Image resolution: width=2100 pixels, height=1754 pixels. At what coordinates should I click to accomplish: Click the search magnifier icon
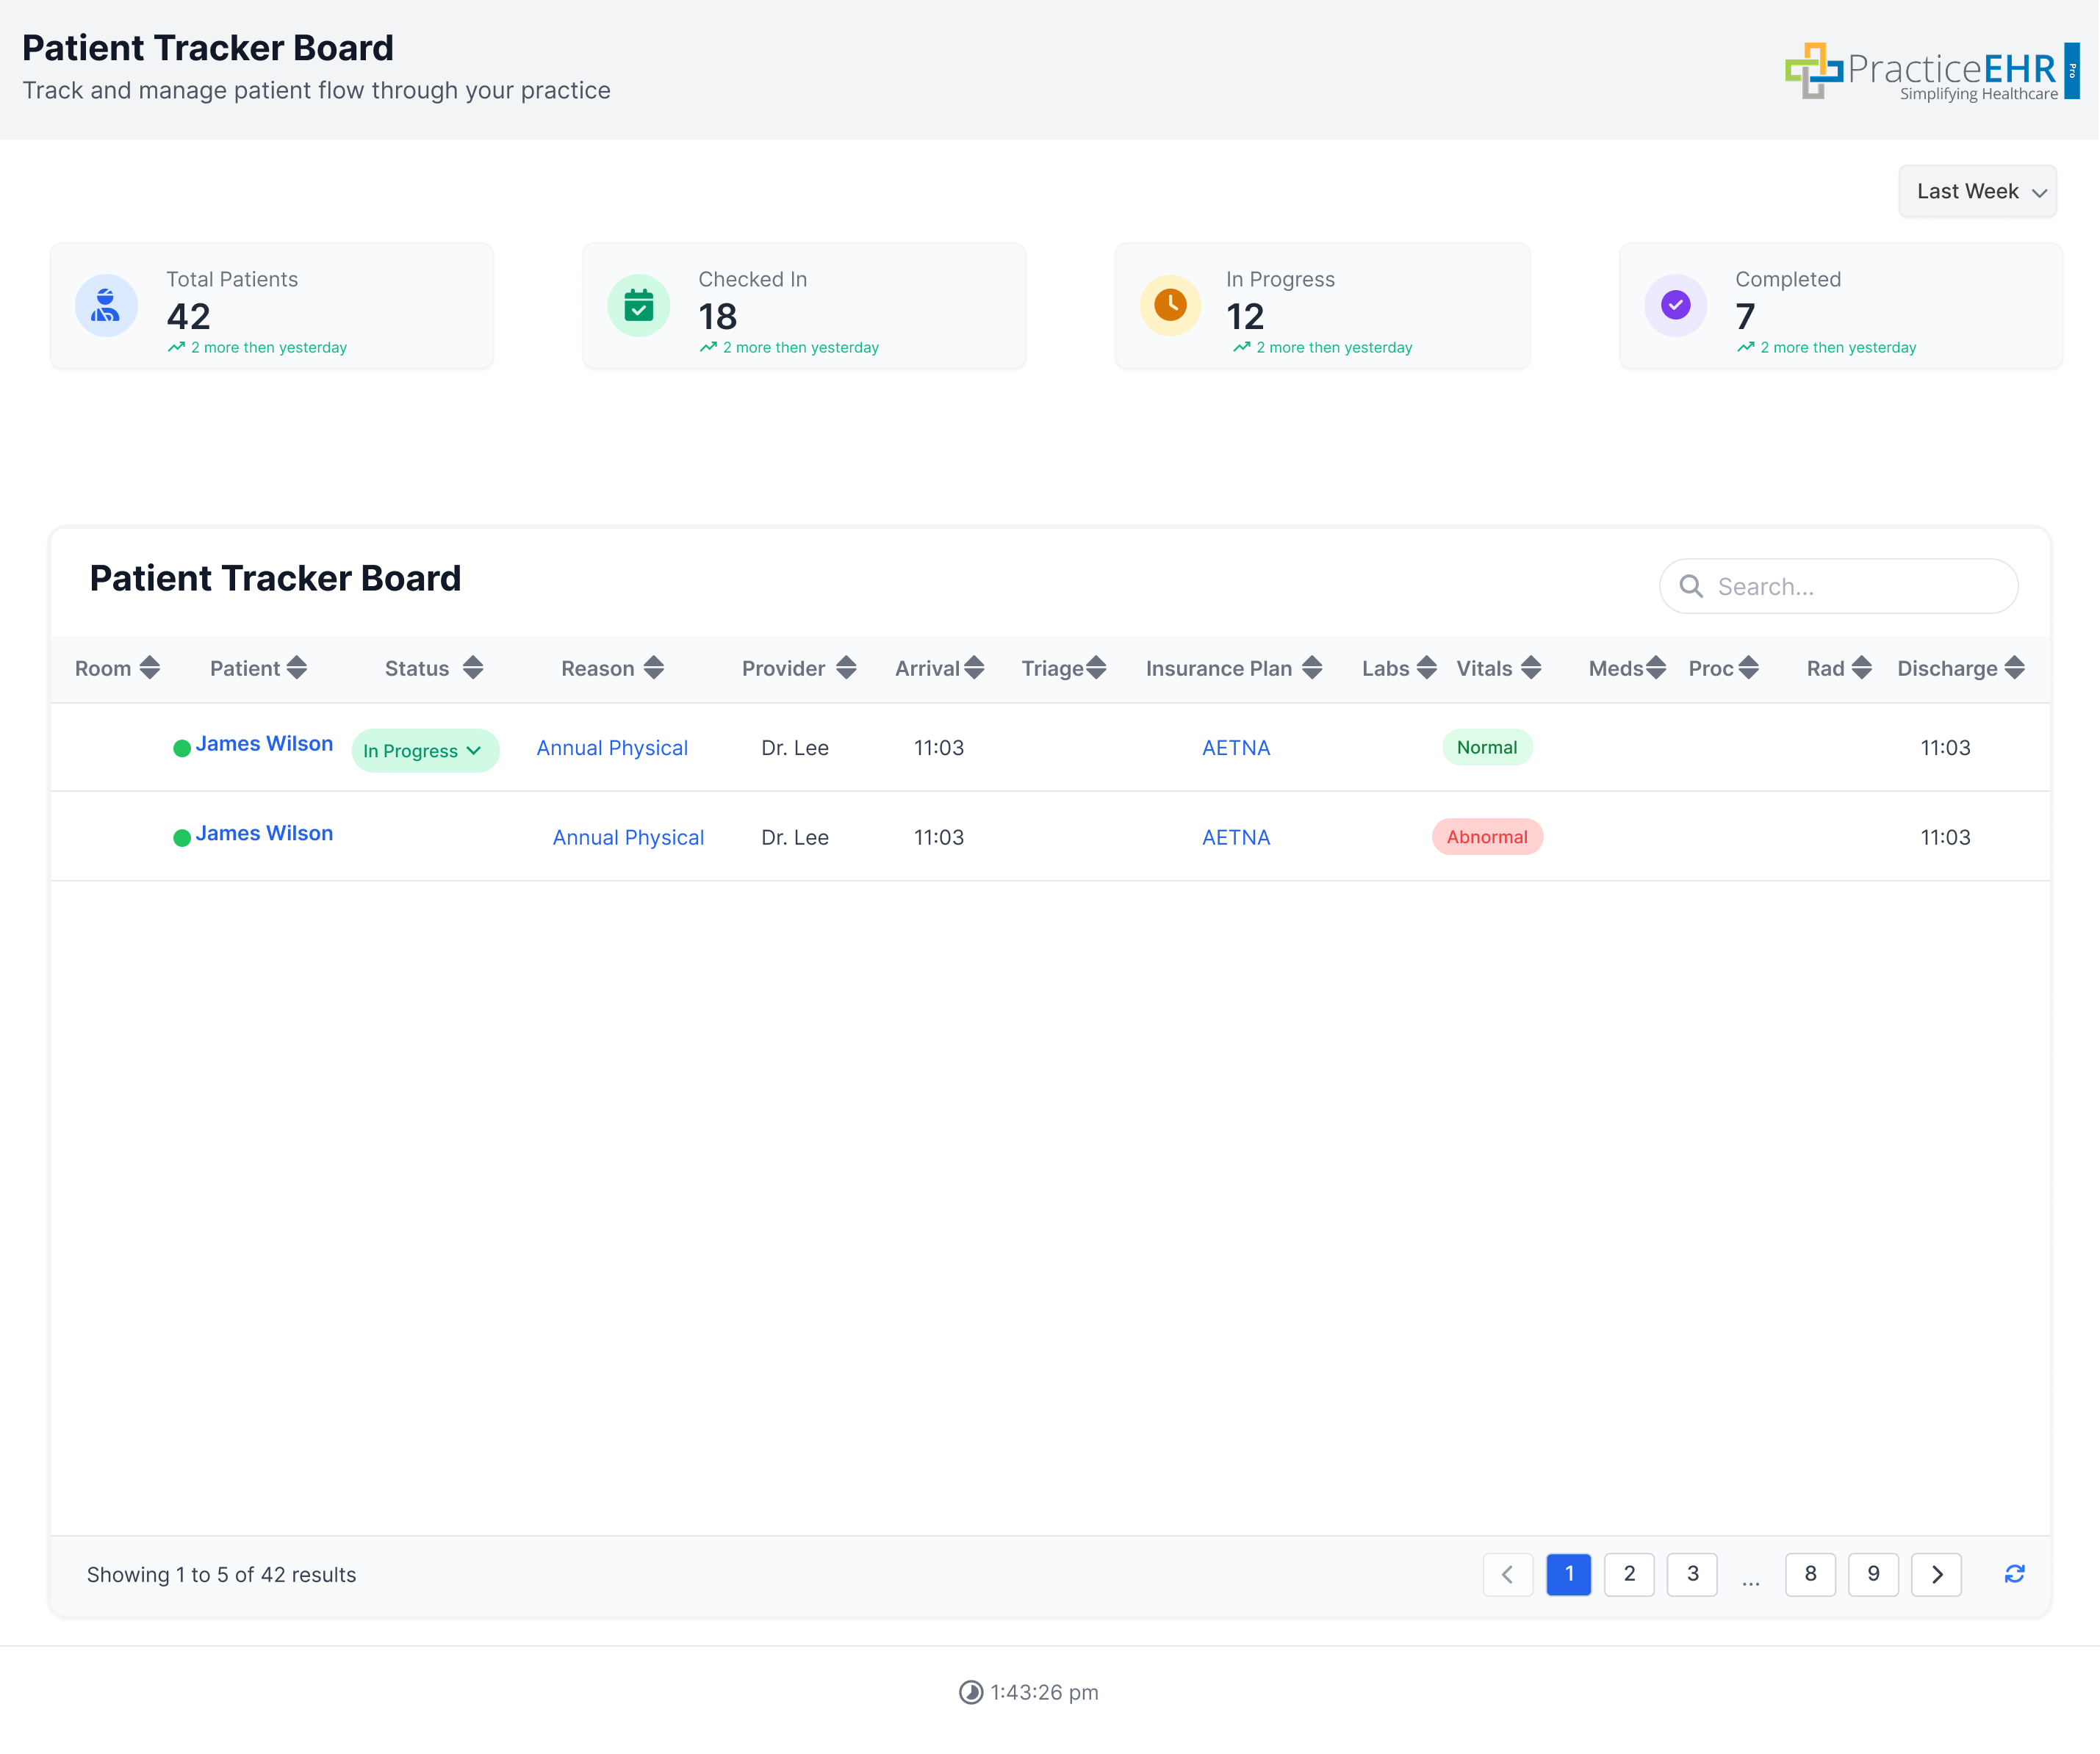(x=1692, y=587)
